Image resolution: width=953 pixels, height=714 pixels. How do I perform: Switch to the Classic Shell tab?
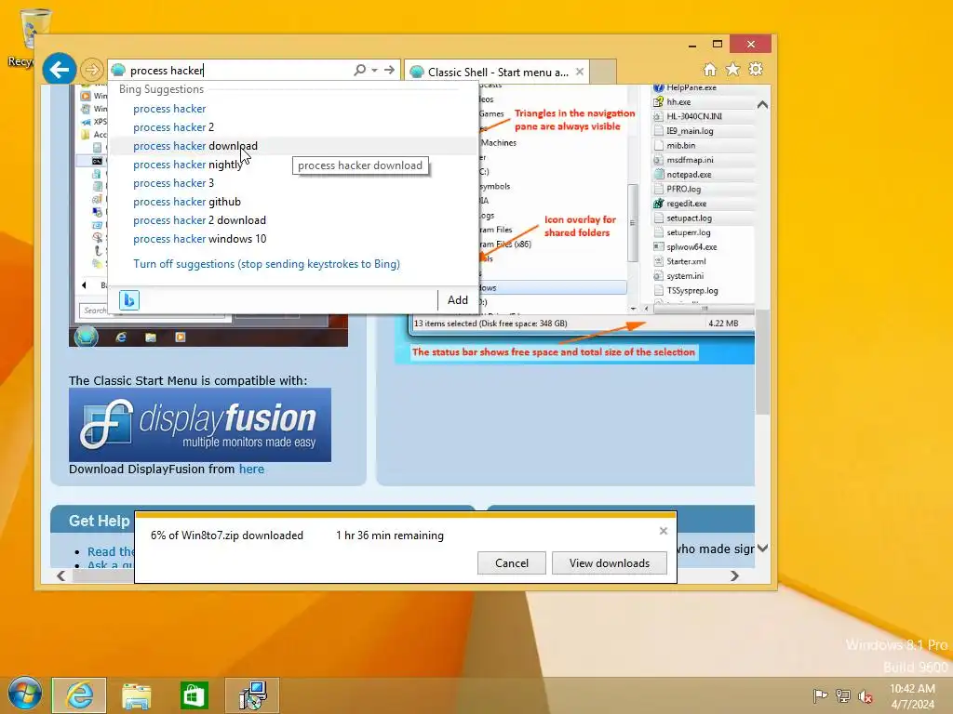click(497, 73)
